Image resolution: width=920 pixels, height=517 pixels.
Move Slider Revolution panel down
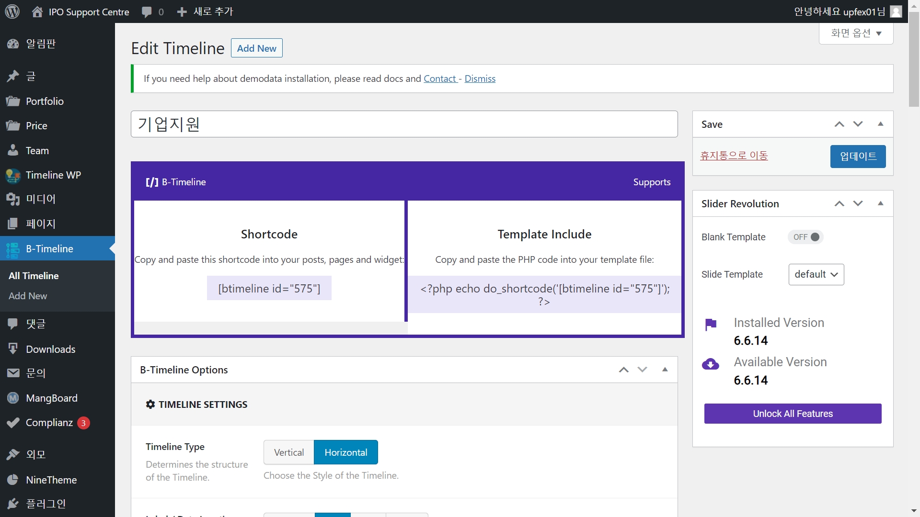[x=858, y=203]
